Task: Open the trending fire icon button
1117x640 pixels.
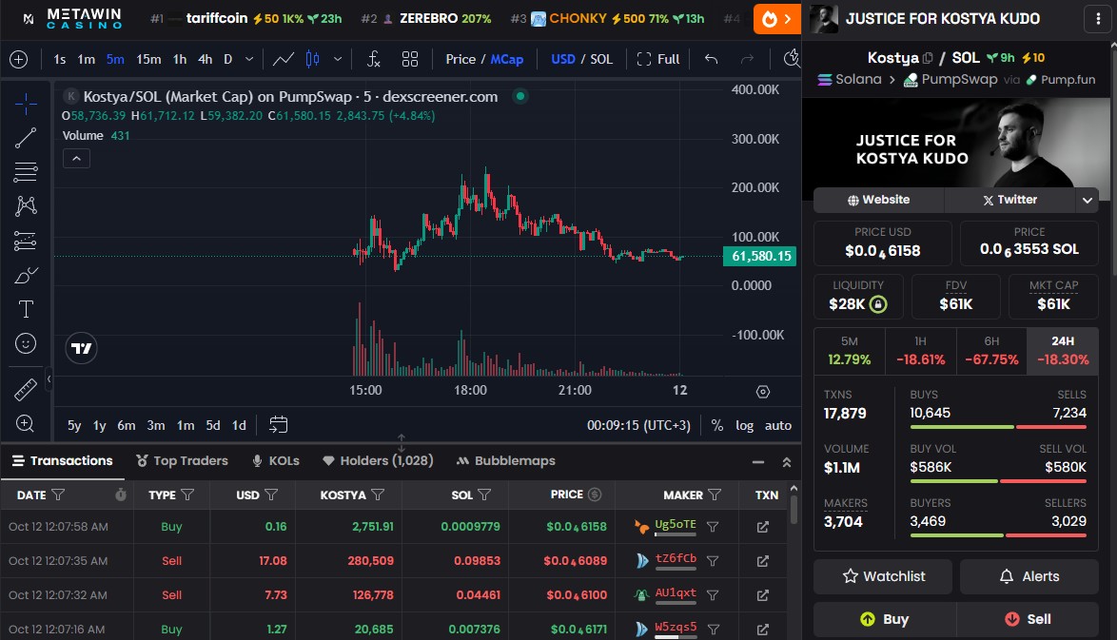Action: 777,19
